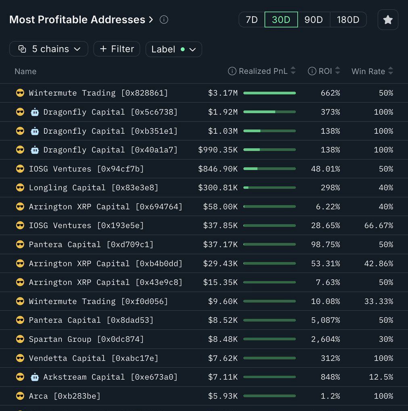The image size is (408, 411).
Task: Click the info icon next to Most Profitable Addresses
Action: click(163, 19)
